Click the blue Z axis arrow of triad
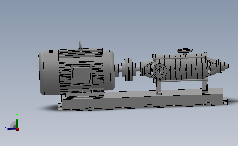 (12, 129)
